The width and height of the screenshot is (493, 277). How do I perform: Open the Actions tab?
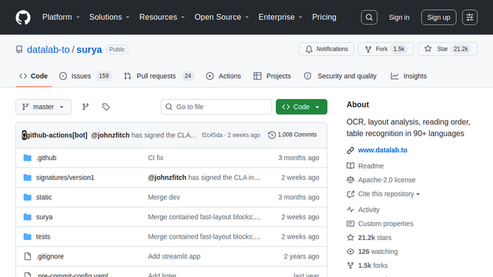[223, 76]
